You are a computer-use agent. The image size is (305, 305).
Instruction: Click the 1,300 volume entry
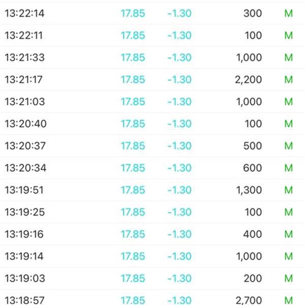point(249,190)
